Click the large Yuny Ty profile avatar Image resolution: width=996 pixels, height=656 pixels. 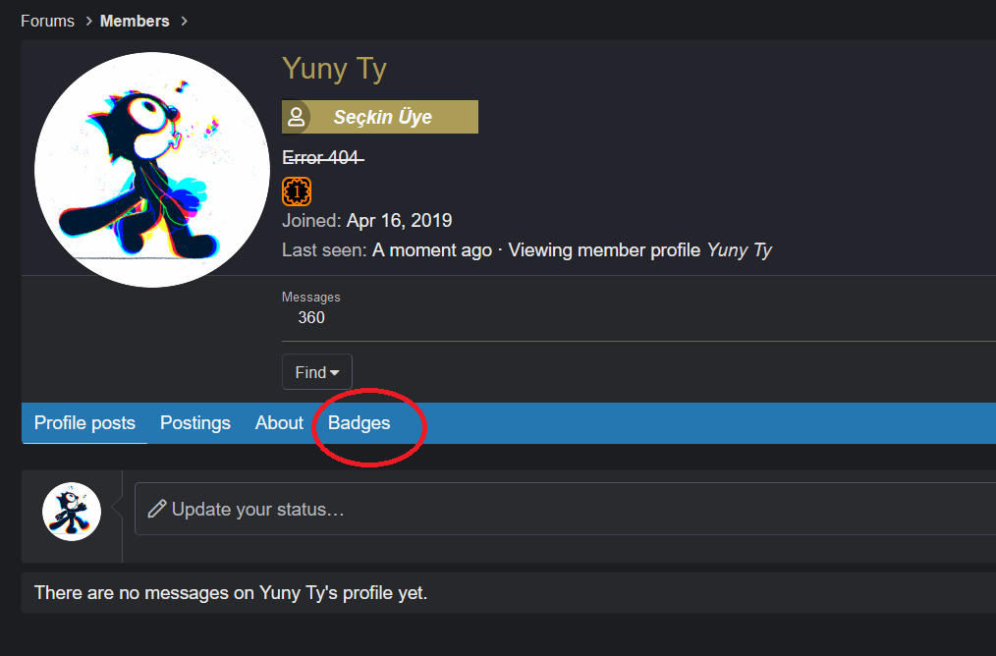click(152, 170)
